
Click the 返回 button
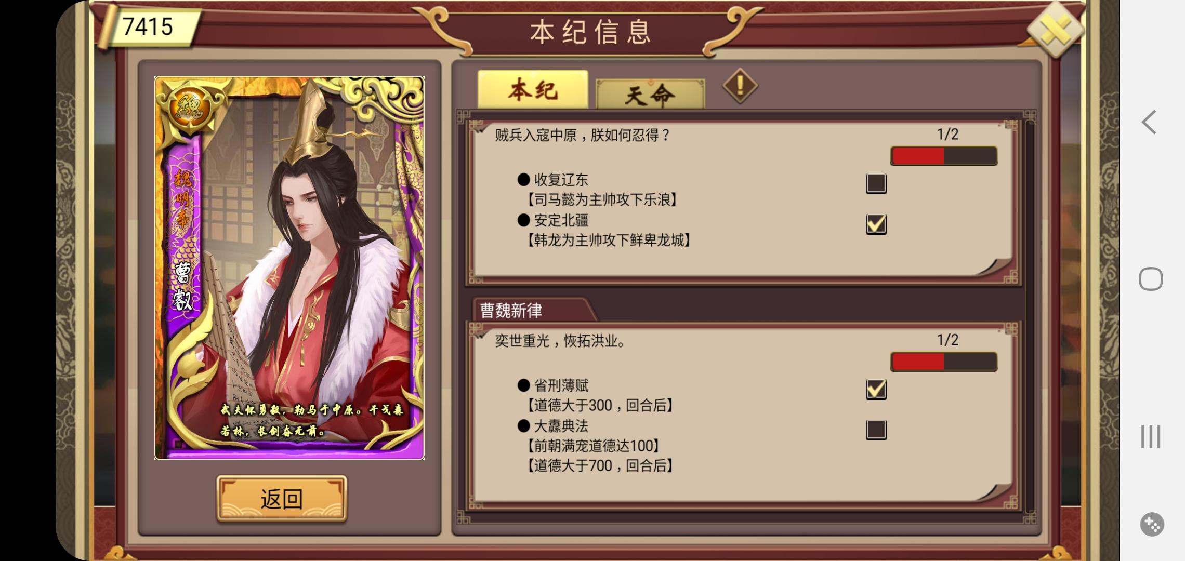click(x=282, y=499)
